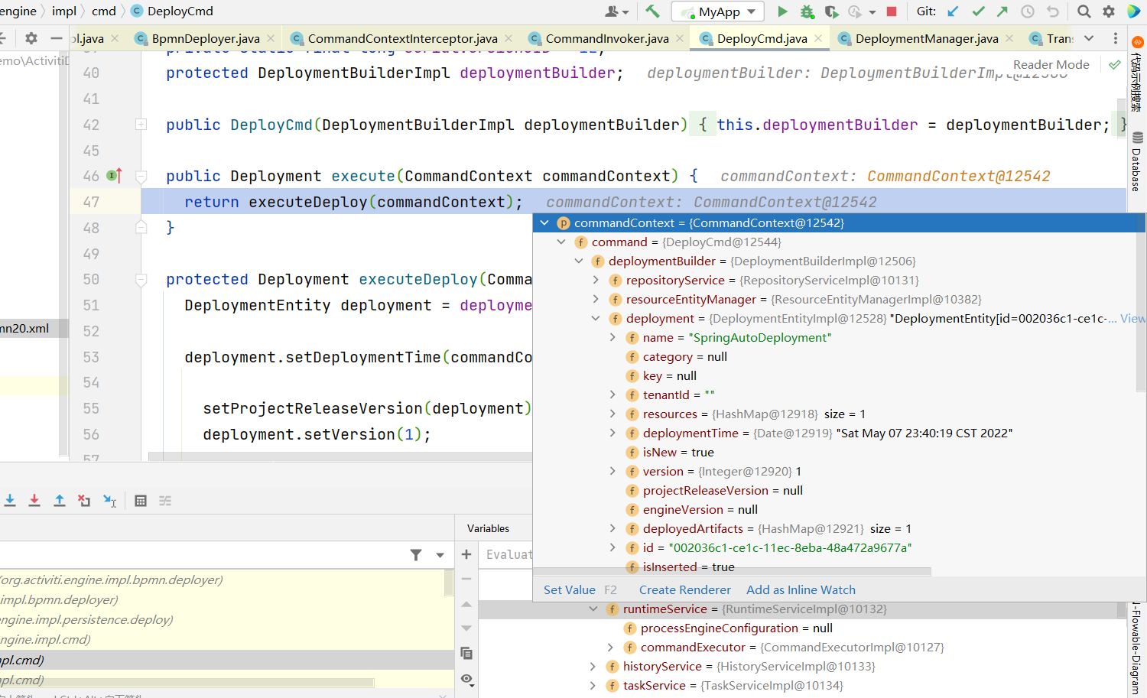This screenshot has height=698, width=1147.
Task: Collapse the runtimeService node
Action: pos(593,609)
